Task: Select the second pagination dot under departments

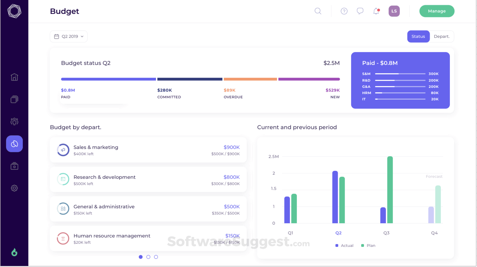Action: pos(148,257)
